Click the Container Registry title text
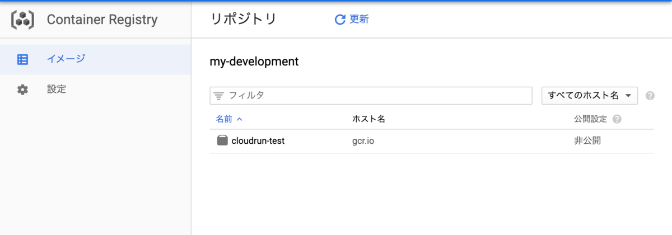 [102, 20]
